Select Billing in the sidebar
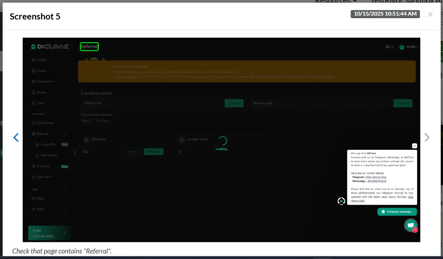 click(40, 199)
